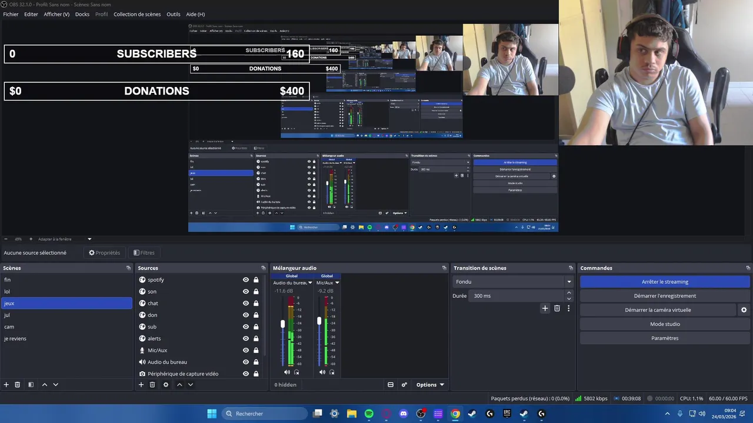Open Discord from the taskbar

404,414
